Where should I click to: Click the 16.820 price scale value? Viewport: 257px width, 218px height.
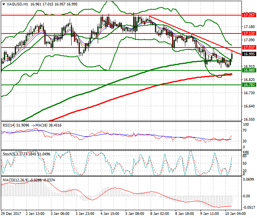[x=249, y=80]
